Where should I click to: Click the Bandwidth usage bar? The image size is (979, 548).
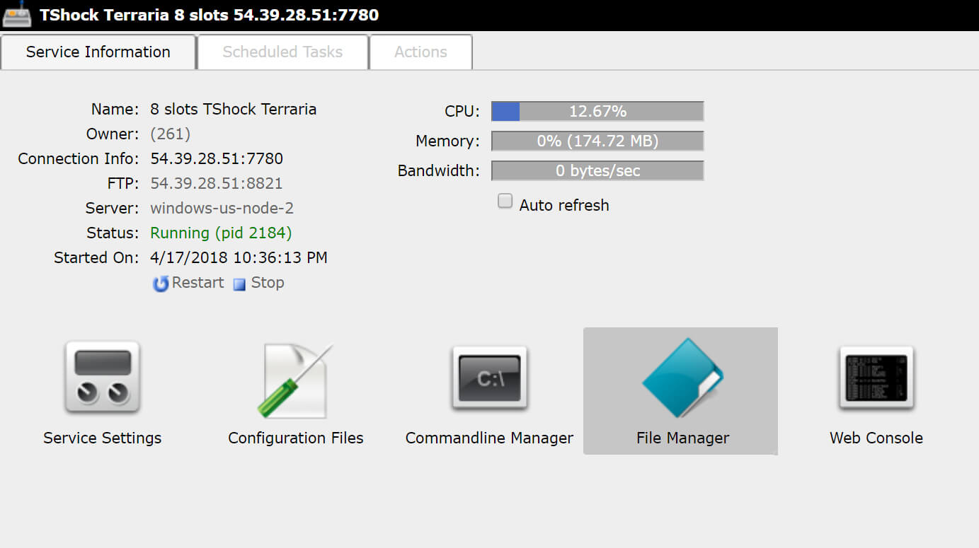(597, 170)
